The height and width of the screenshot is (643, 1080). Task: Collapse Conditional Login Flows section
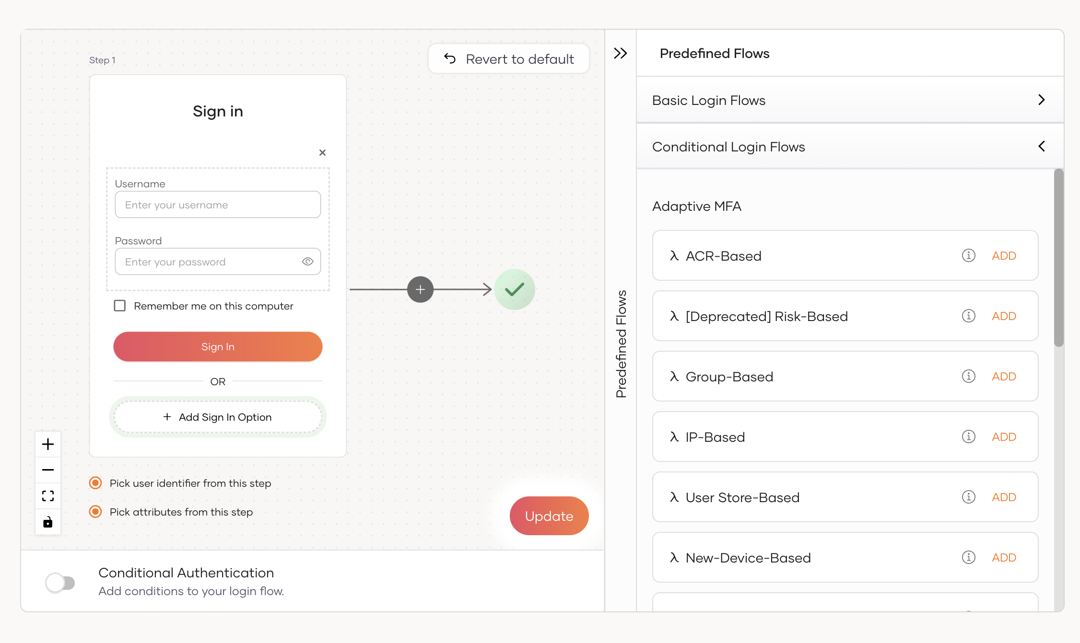click(x=850, y=147)
